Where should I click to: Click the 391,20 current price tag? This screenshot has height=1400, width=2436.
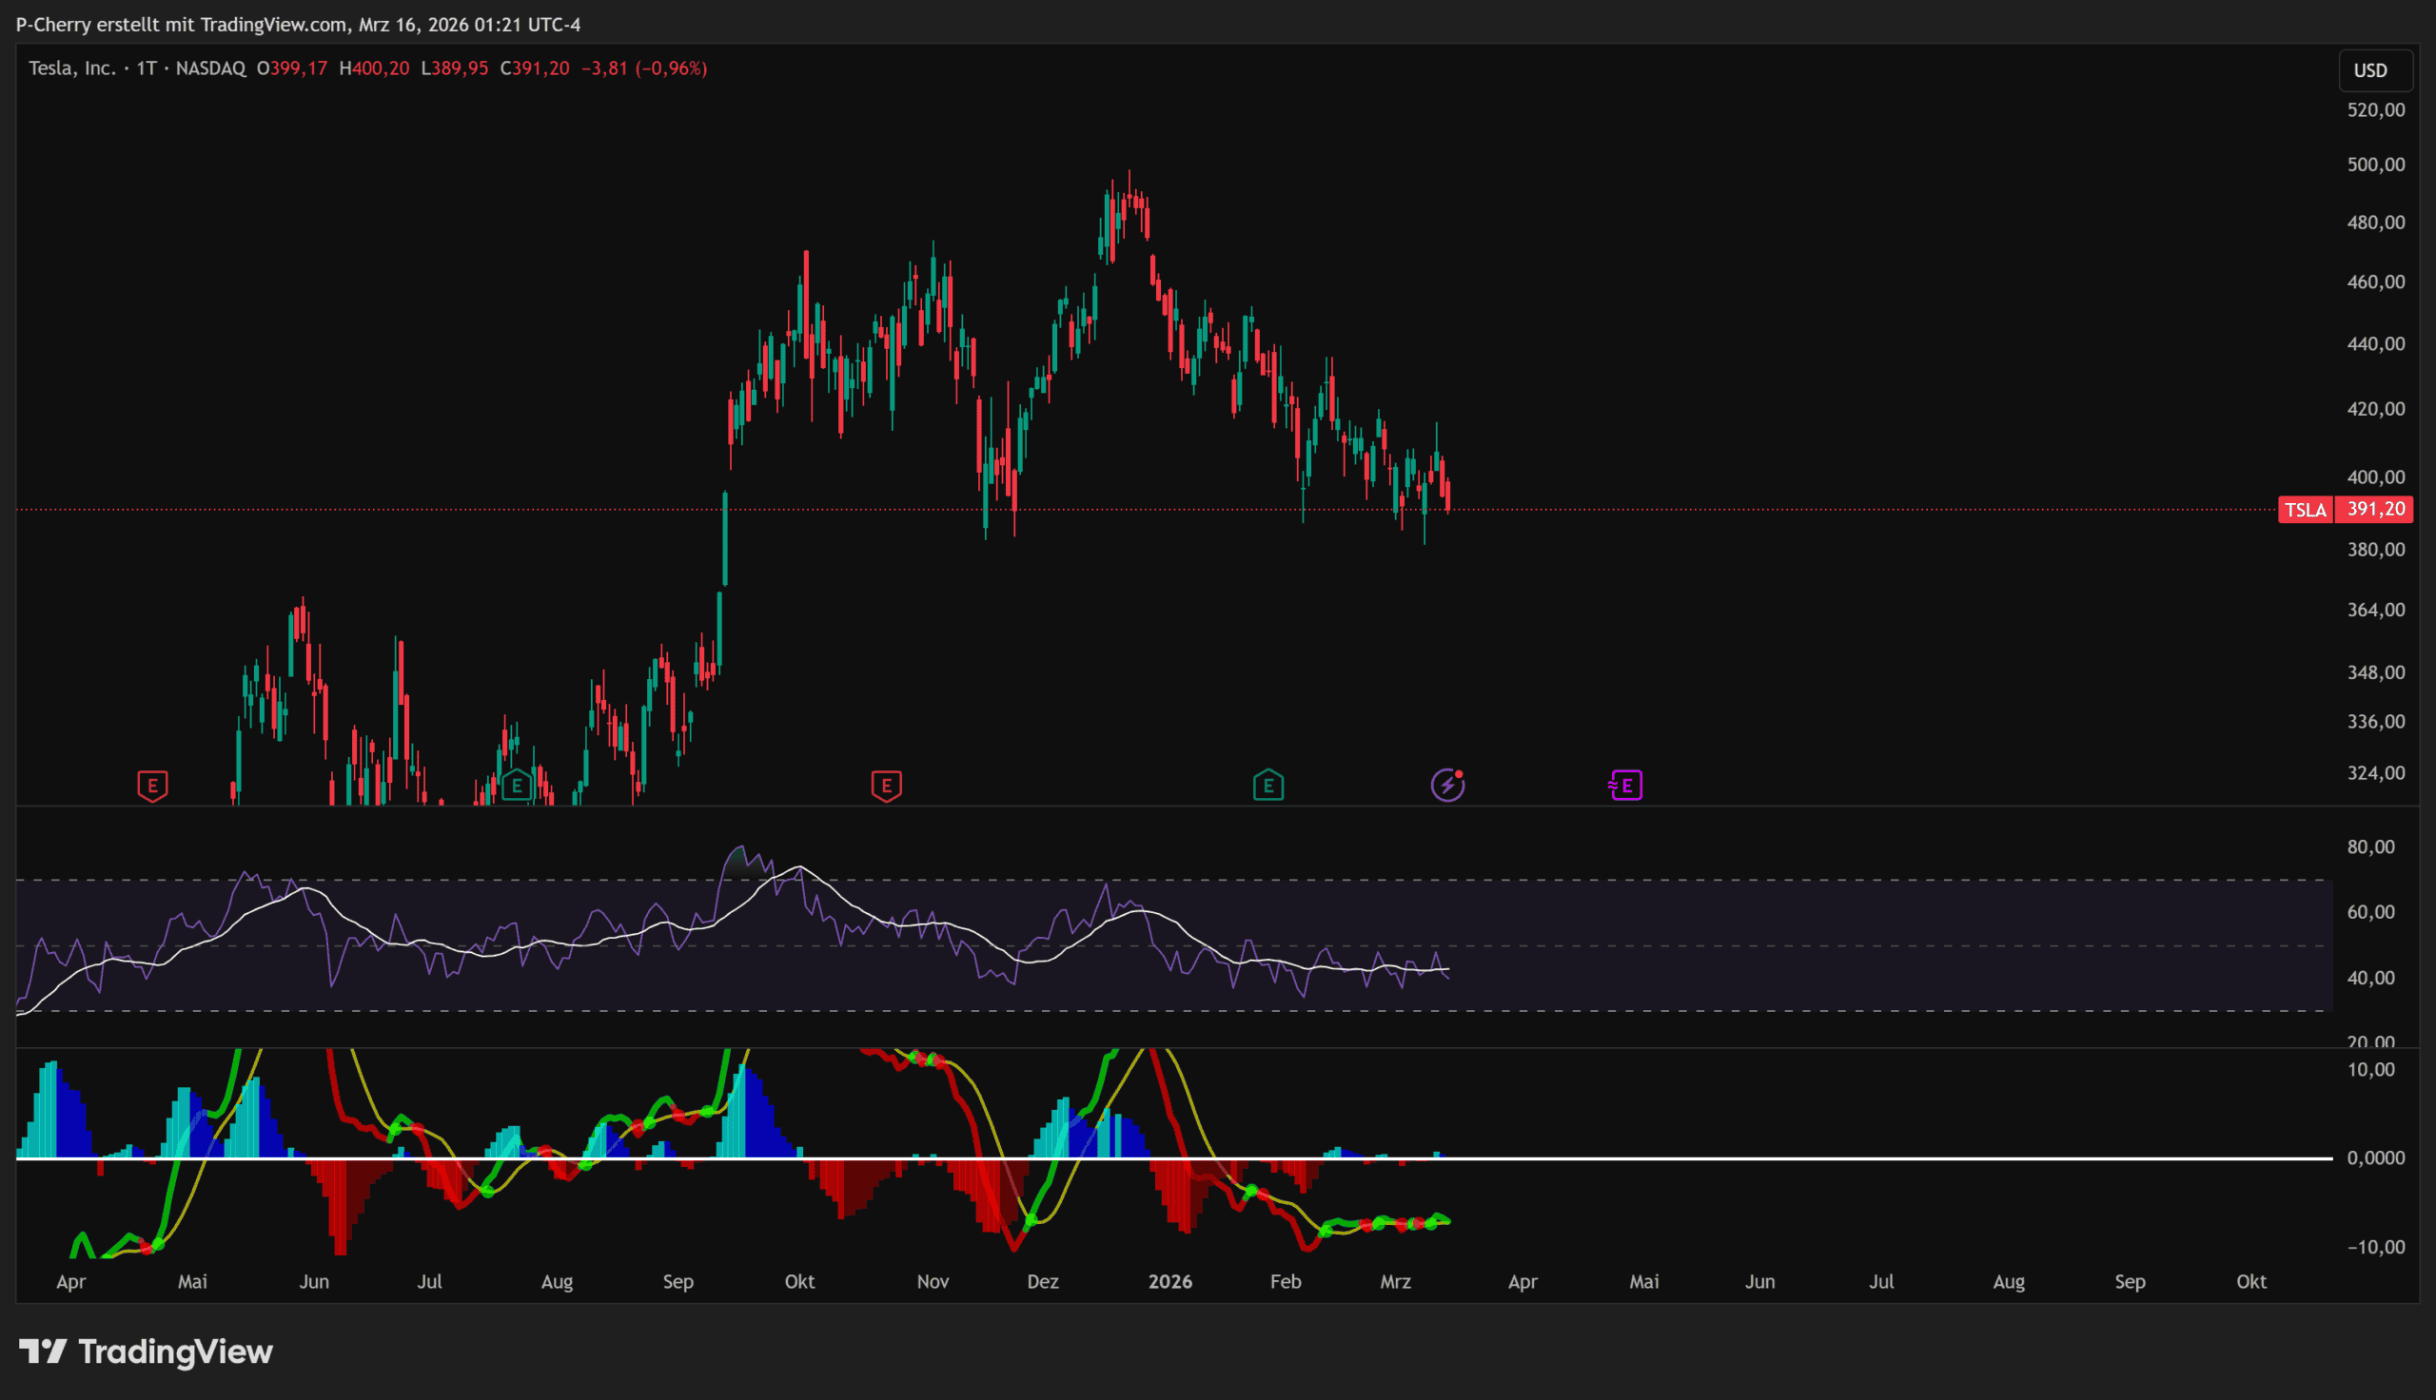(2374, 510)
